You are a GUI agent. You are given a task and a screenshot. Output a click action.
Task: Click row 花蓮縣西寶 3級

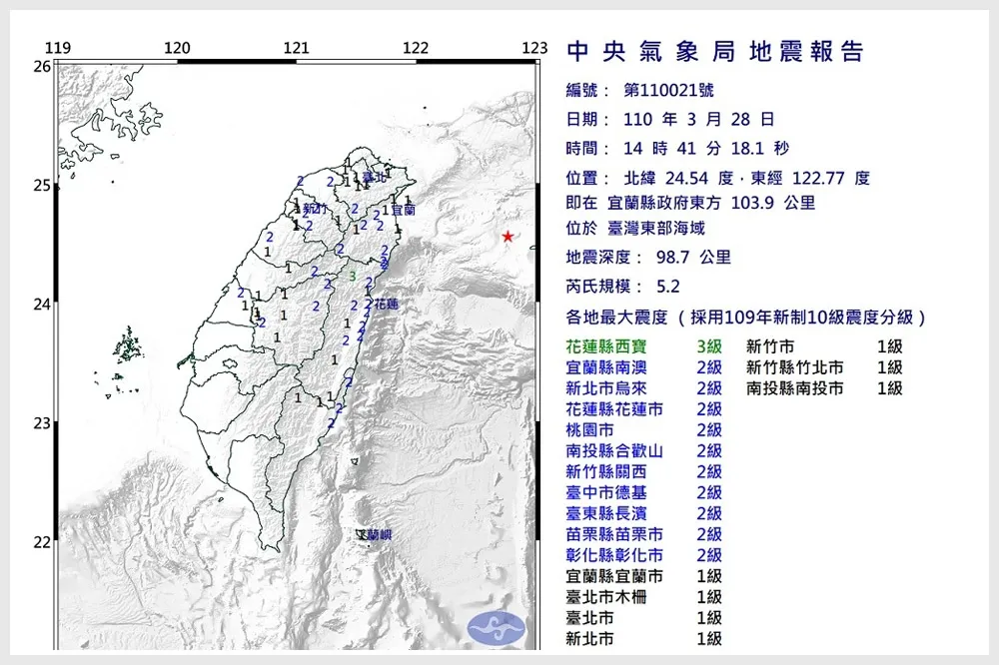tap(643, 346)
